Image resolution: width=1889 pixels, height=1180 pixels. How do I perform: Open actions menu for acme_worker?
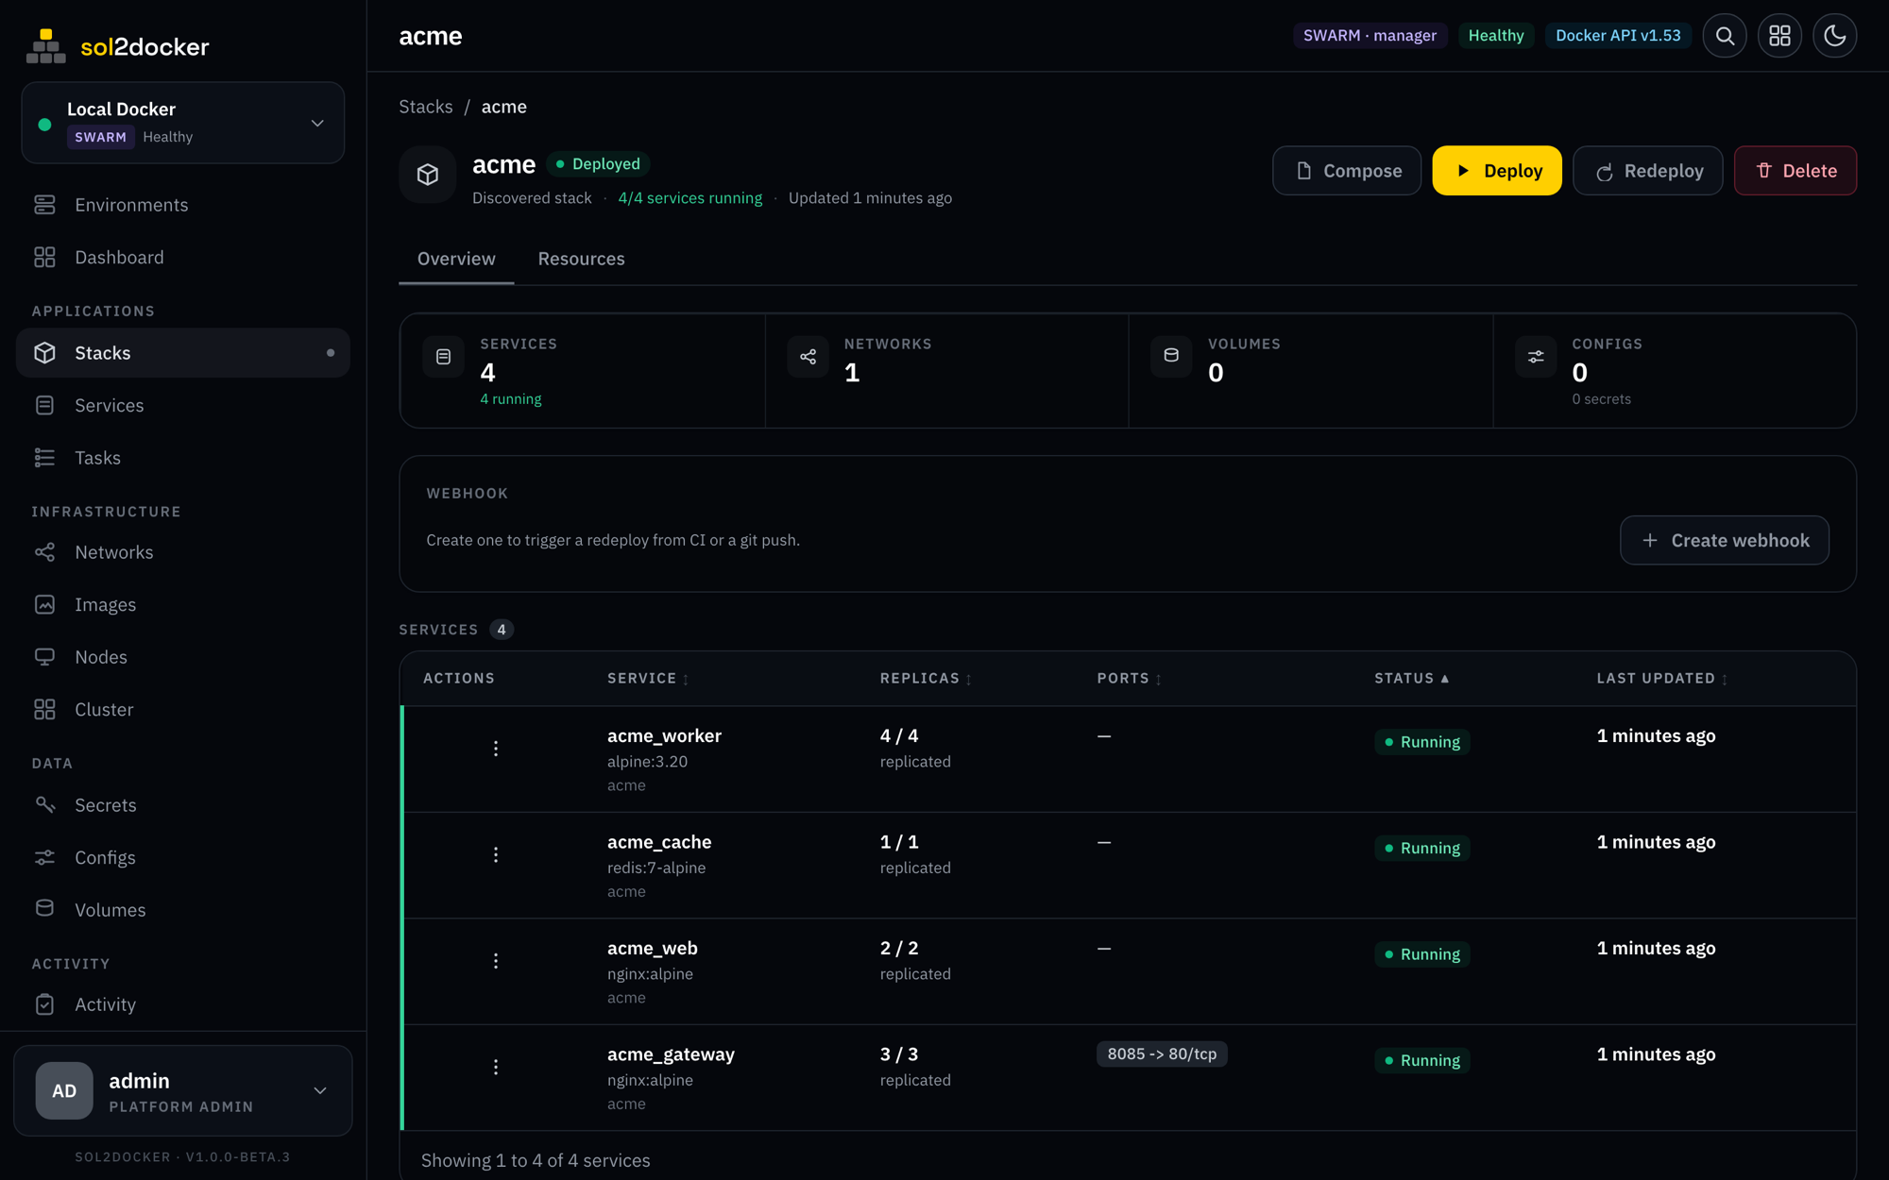tap(496, 749)
